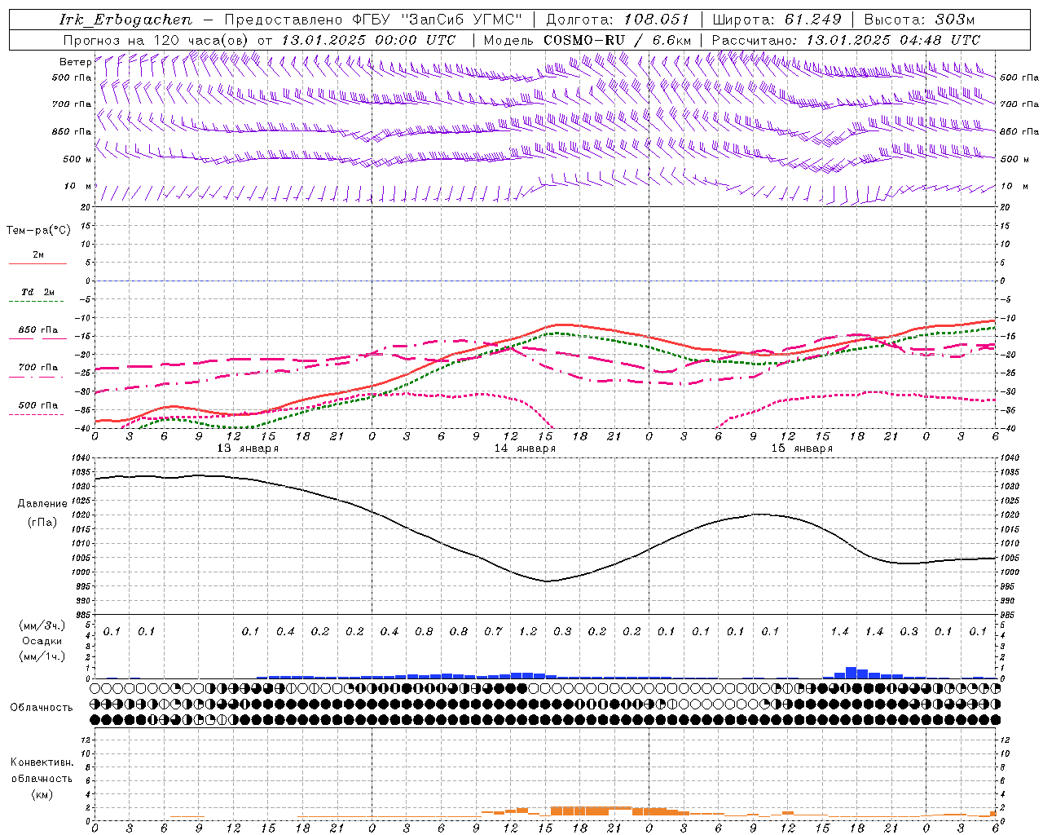
Task: Click the '500 м' wind level label on left
Action: click(x=77, y=159)
